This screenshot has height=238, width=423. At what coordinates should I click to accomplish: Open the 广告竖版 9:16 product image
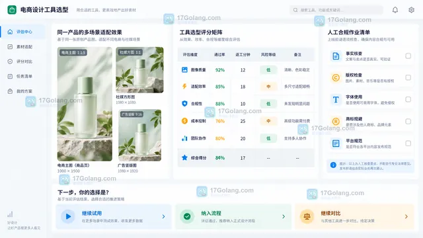139,135
